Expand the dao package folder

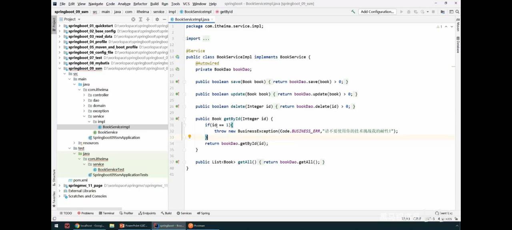(x=84, y=100)
